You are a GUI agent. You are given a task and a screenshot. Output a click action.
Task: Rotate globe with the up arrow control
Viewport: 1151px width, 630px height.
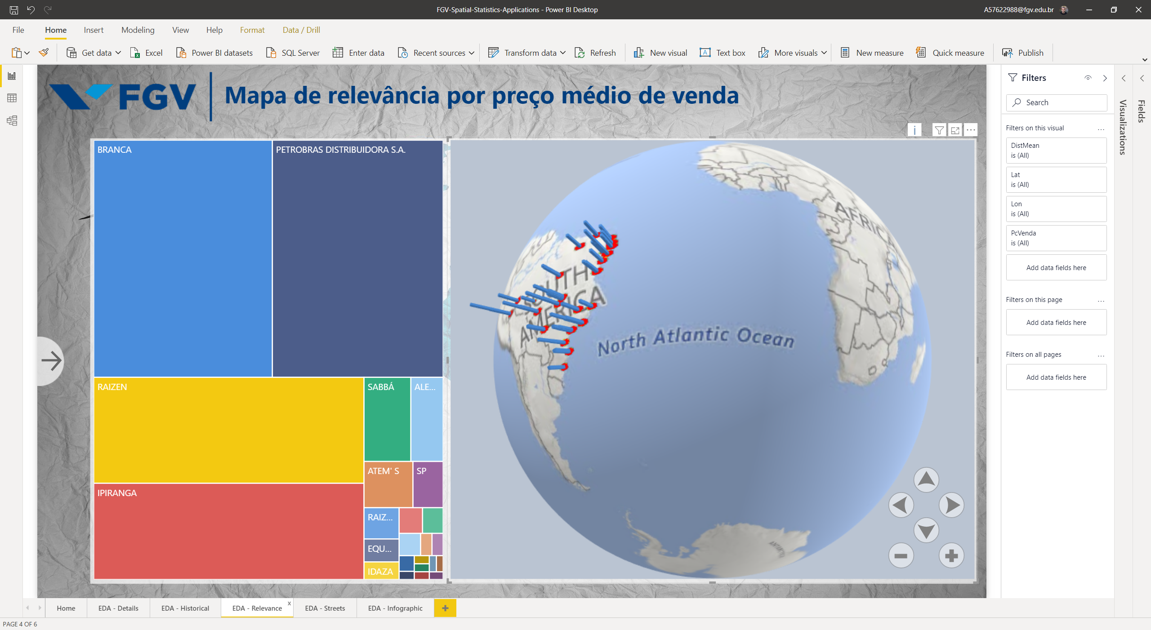926,479
